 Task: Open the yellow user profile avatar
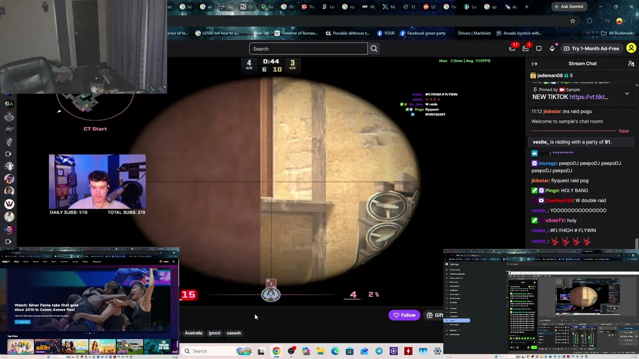click(631, 48)
